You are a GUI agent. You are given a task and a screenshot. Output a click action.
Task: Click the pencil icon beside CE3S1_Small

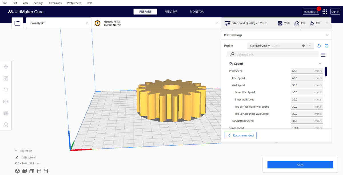(x=17, y=157)
